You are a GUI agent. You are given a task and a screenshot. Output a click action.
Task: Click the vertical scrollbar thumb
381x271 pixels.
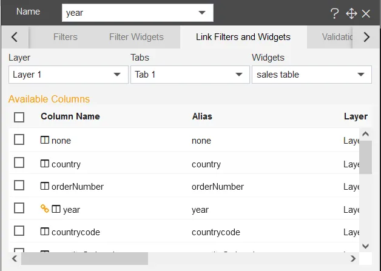(365, 158)
